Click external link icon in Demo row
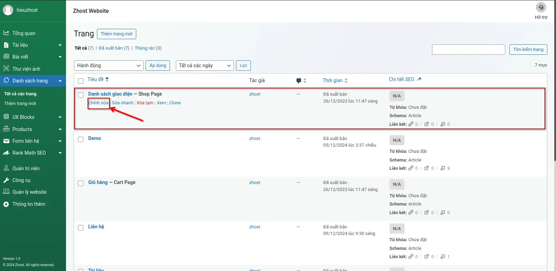This screenshot has height=271, width=556. [x=427, y=168]
